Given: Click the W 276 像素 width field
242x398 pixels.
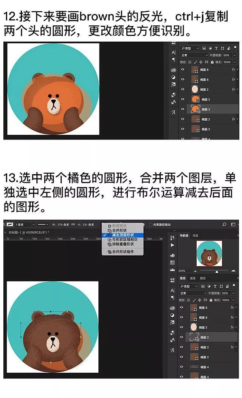Looking at the screenshot, I should [x=63, y=225].
